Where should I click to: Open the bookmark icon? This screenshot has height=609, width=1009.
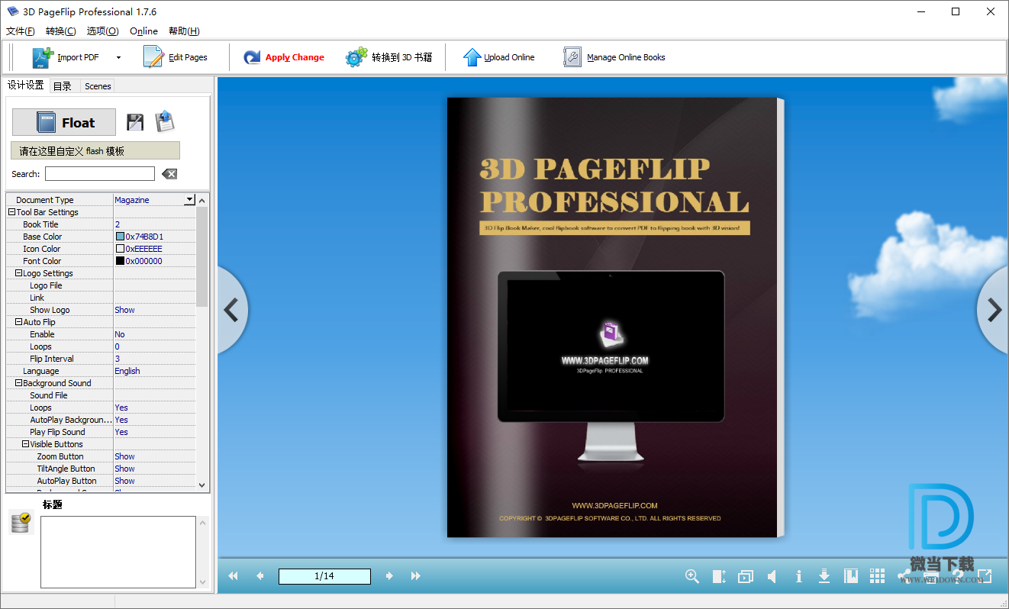tap(851, 576)
